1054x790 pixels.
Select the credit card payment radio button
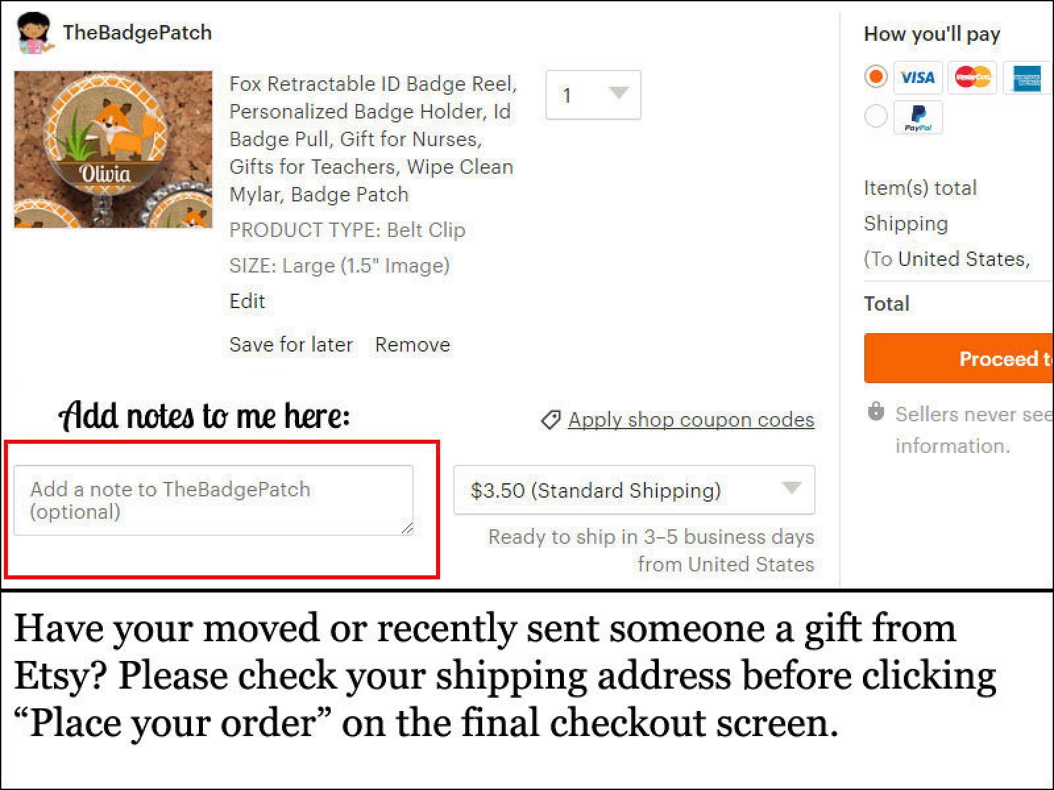tap(875, 77)
